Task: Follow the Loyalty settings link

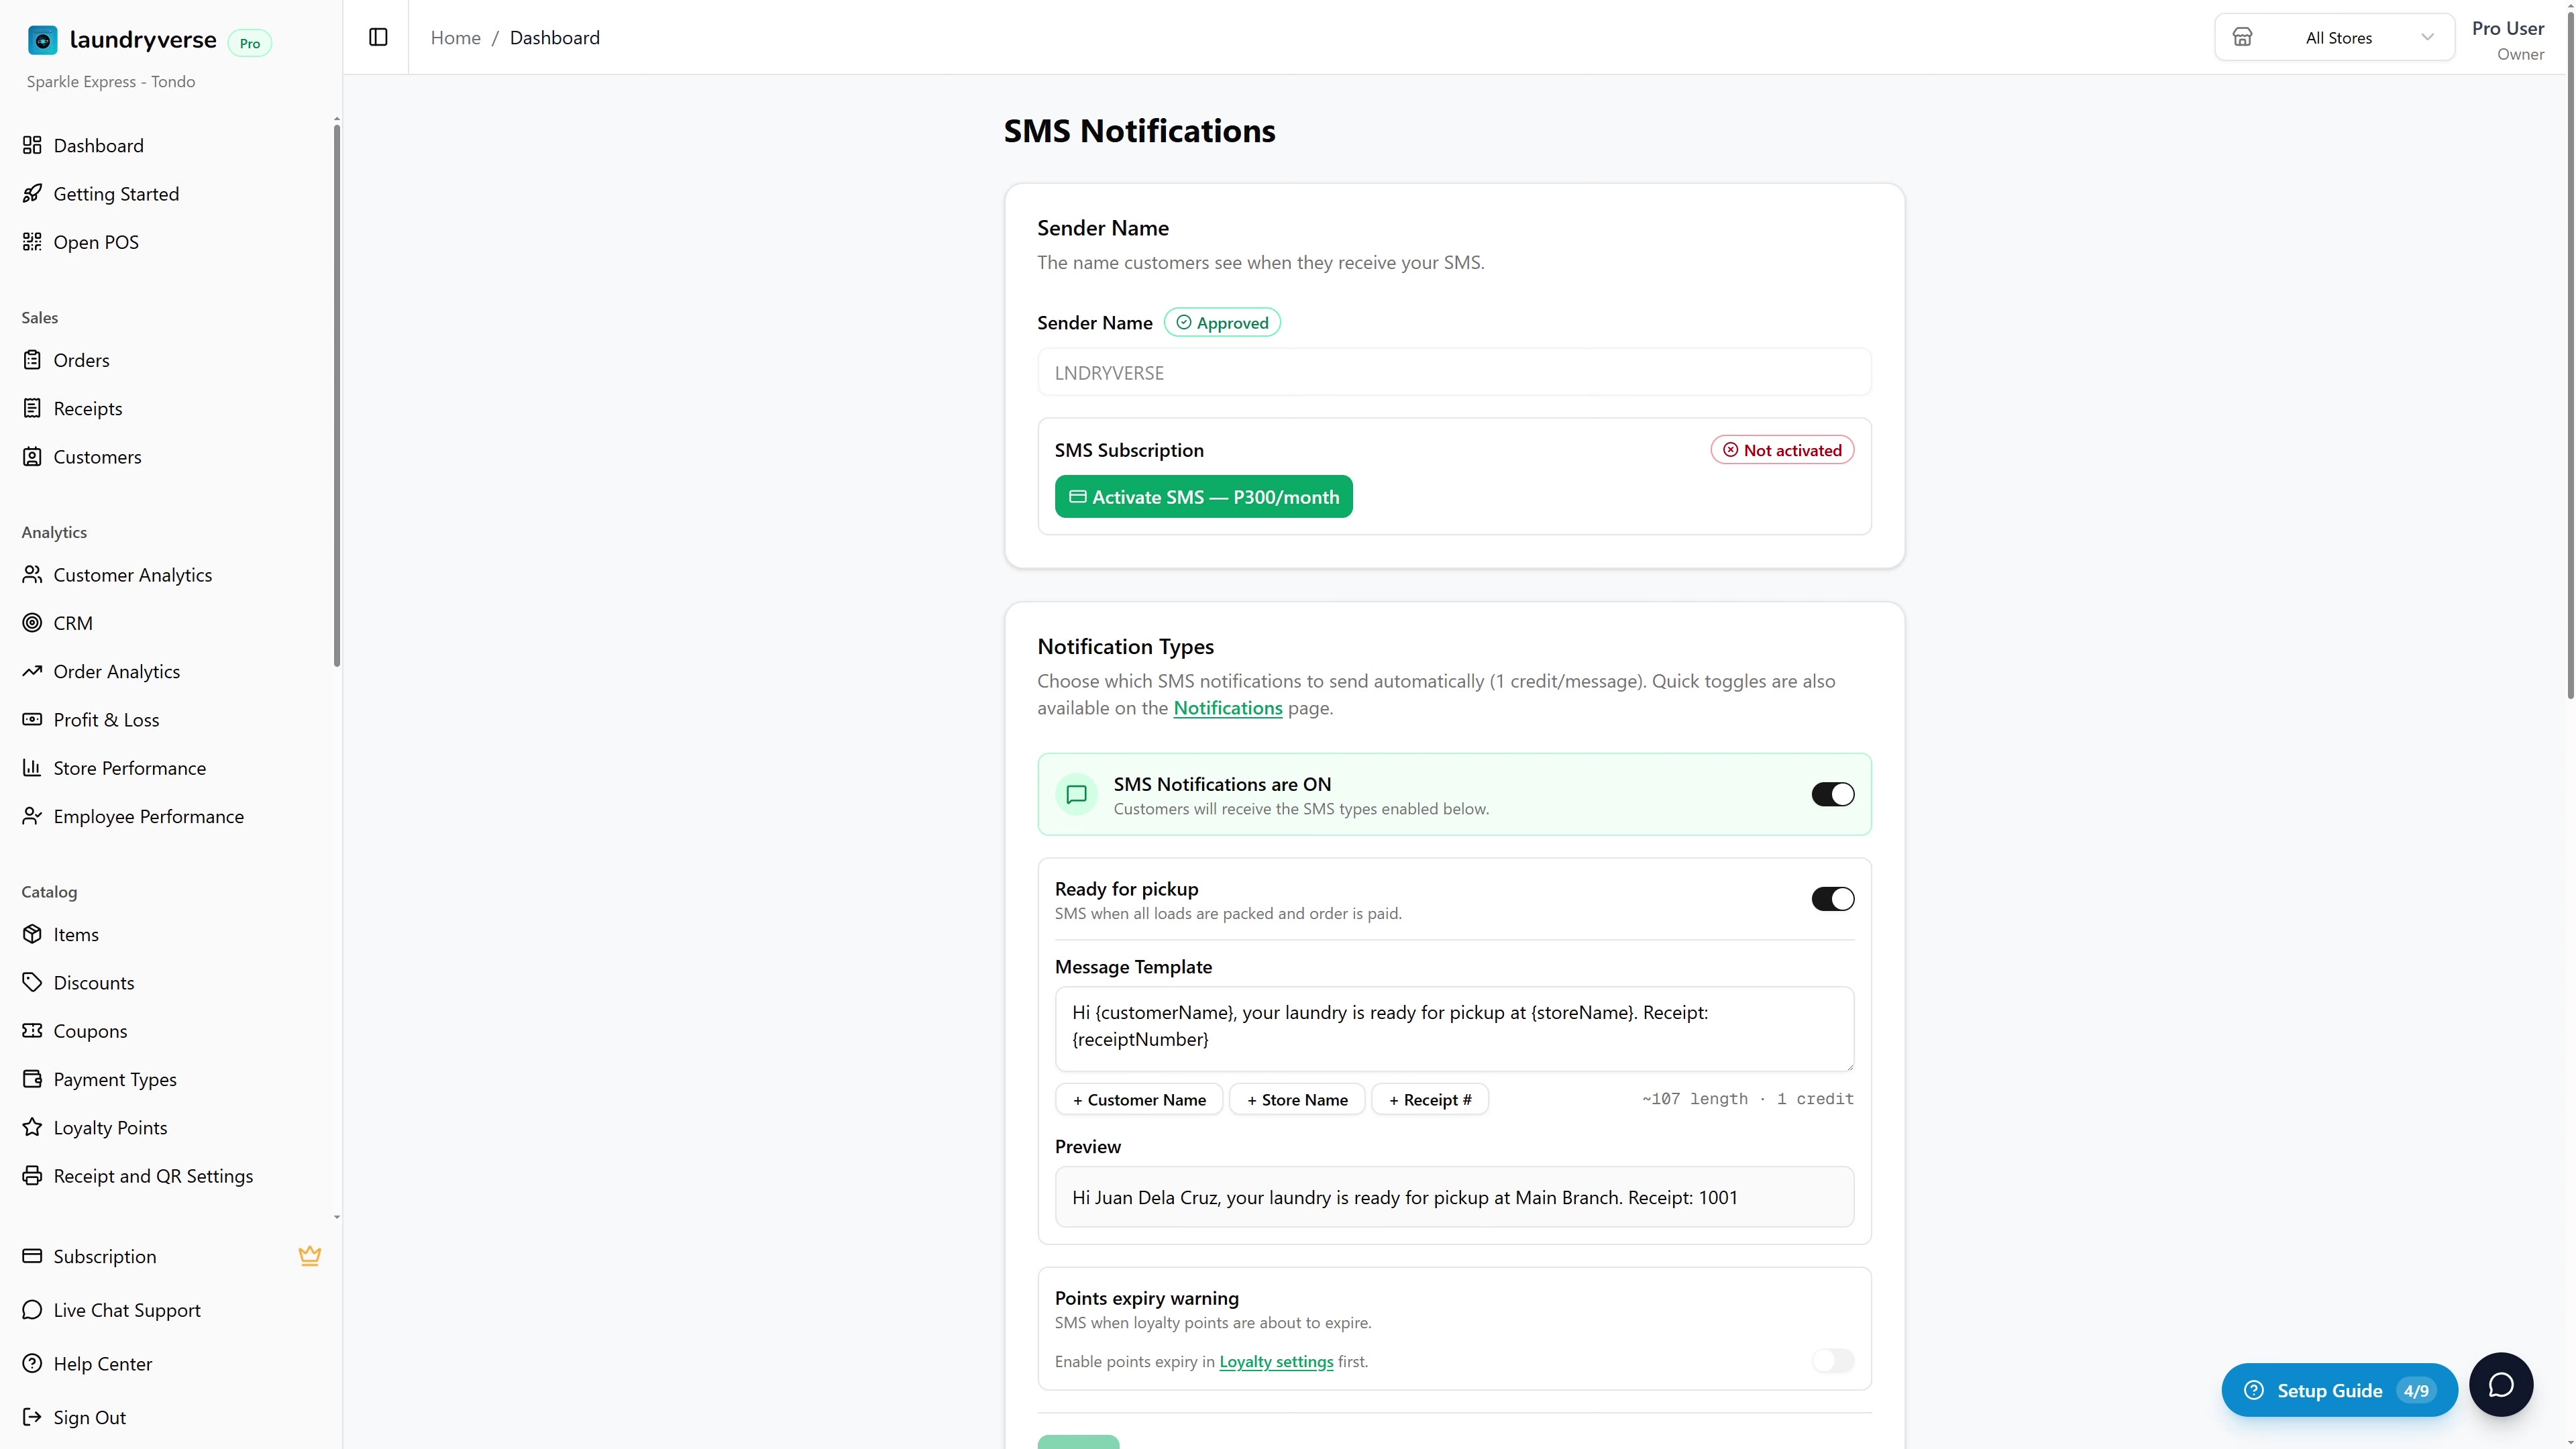Action: pos(1276,1362)
